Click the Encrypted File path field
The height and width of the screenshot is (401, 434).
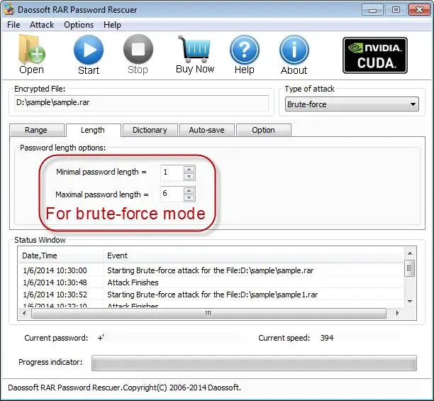click(141, 103)
